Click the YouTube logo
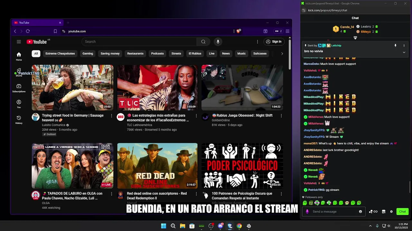412x231 pixels. (37, 42)
